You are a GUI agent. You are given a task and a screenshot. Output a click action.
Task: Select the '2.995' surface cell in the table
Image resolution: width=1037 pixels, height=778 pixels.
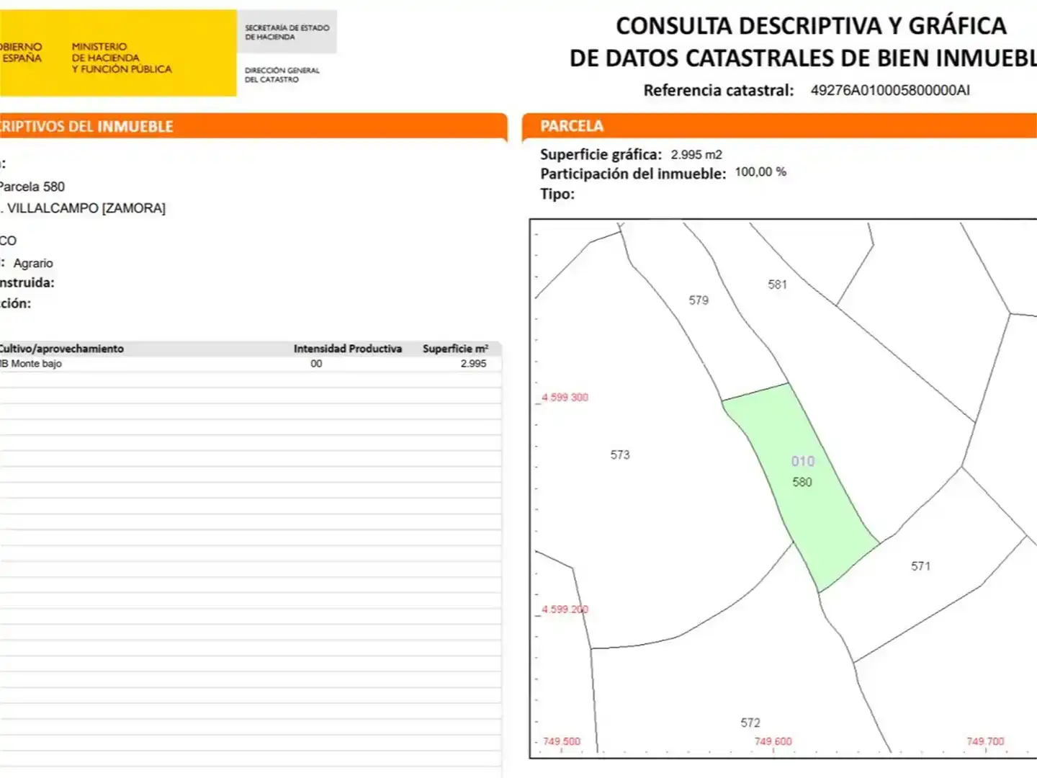tap(474, 364)
